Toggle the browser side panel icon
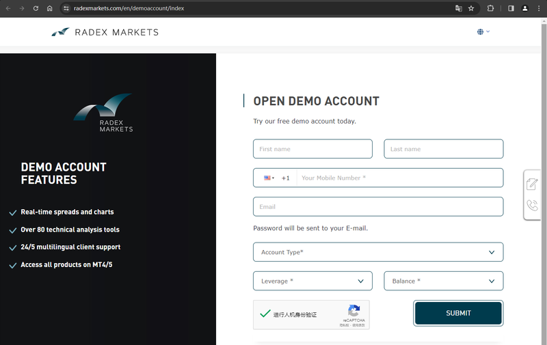Viewport: 547px width, 345px height. [x=511, y=8]
